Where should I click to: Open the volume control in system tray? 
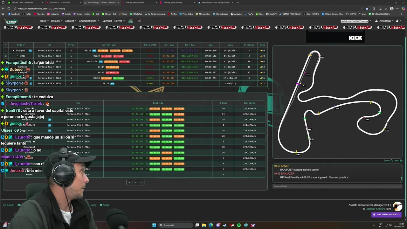390,225
